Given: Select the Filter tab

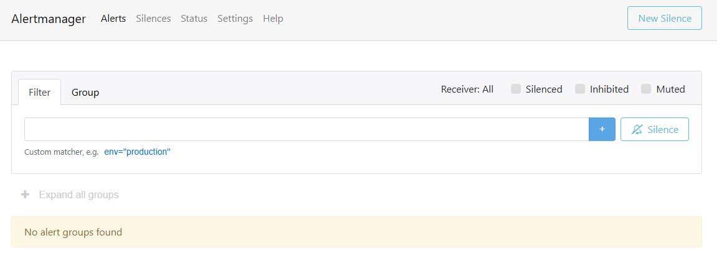Looking at the screenshot, I should click(x=40, y=92).
